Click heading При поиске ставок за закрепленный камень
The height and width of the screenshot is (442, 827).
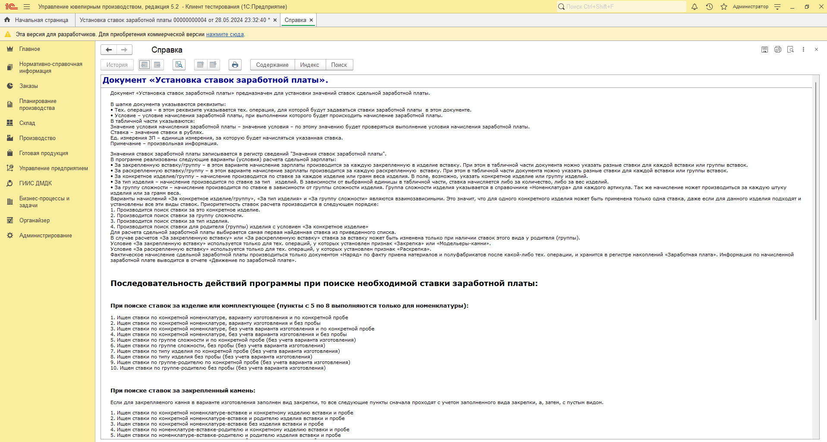(183, 391)
